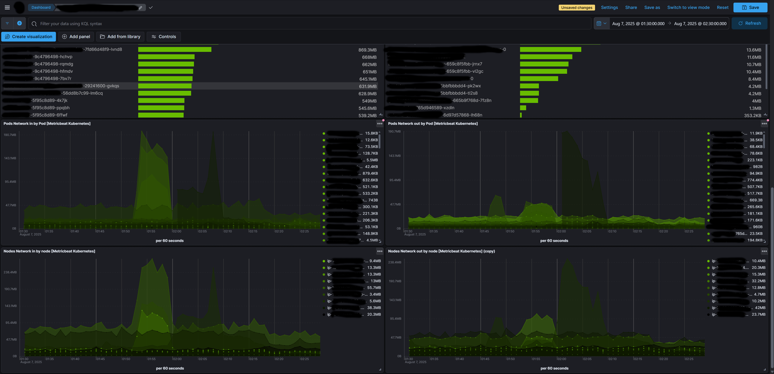Switch to view mode
774x374 pixels.
(x=688, y=7)
